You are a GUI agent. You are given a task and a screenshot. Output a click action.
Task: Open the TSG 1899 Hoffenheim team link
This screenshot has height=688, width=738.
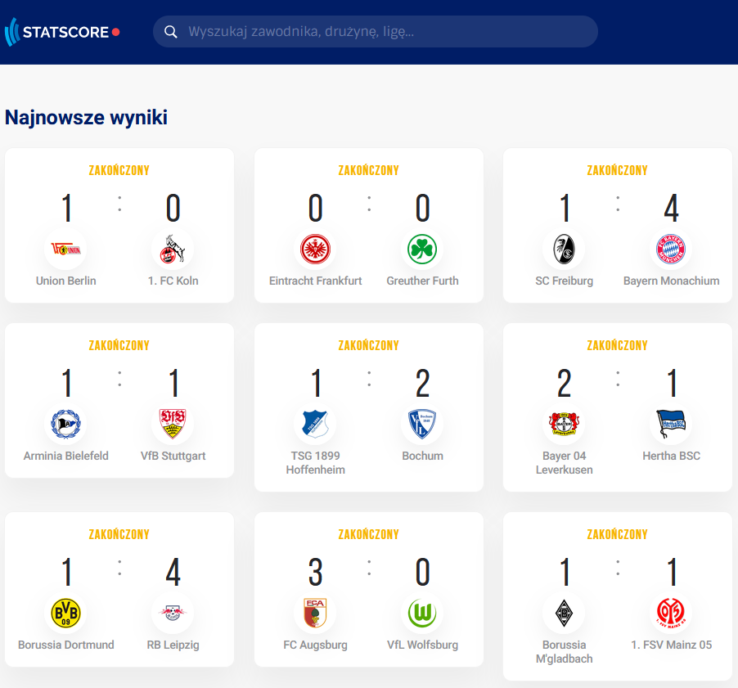coord(315,462)
